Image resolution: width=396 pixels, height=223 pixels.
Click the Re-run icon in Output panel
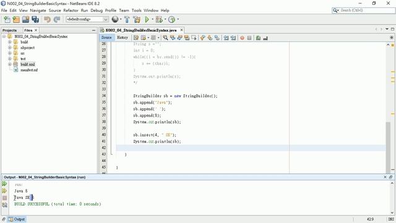[x=4, y=184]
